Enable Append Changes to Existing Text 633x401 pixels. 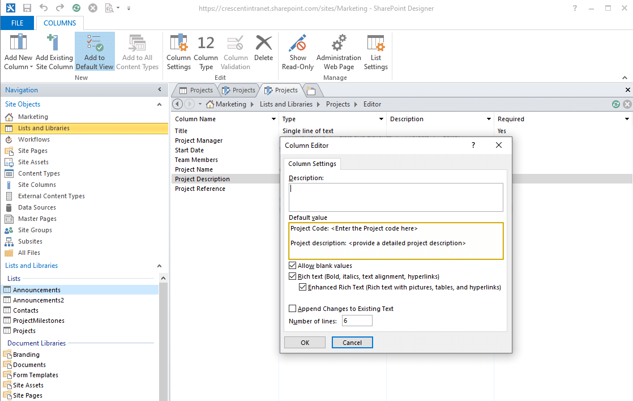tap(293, 308)
